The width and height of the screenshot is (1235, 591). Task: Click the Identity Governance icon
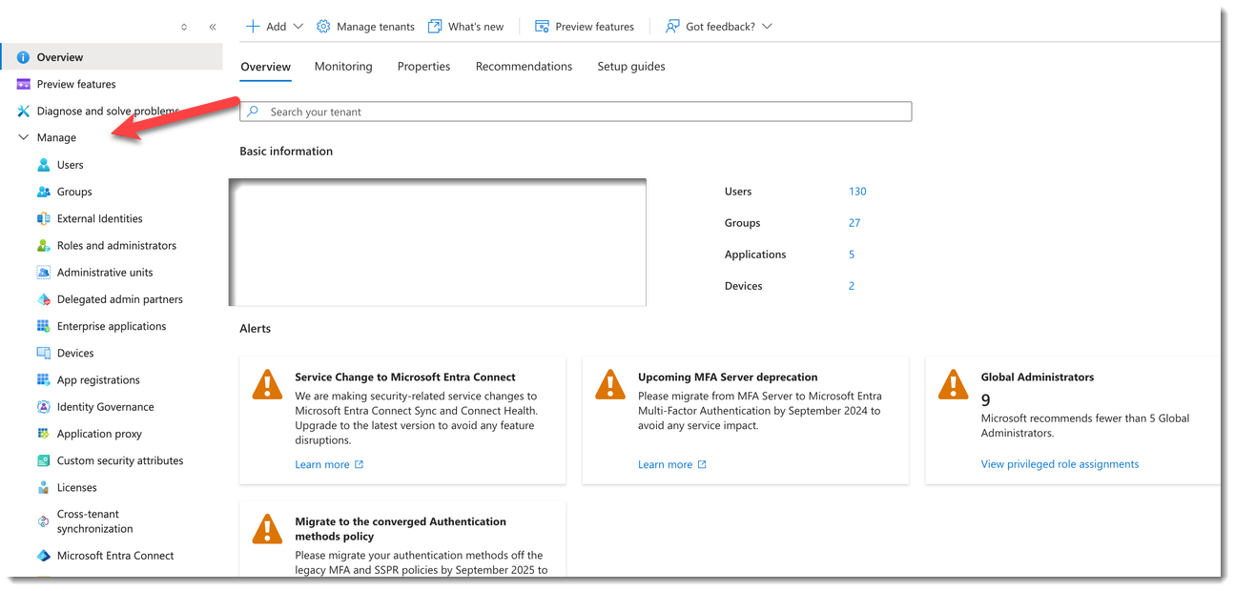[44, 406]
